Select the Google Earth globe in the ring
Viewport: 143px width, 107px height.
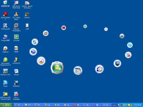33,52
